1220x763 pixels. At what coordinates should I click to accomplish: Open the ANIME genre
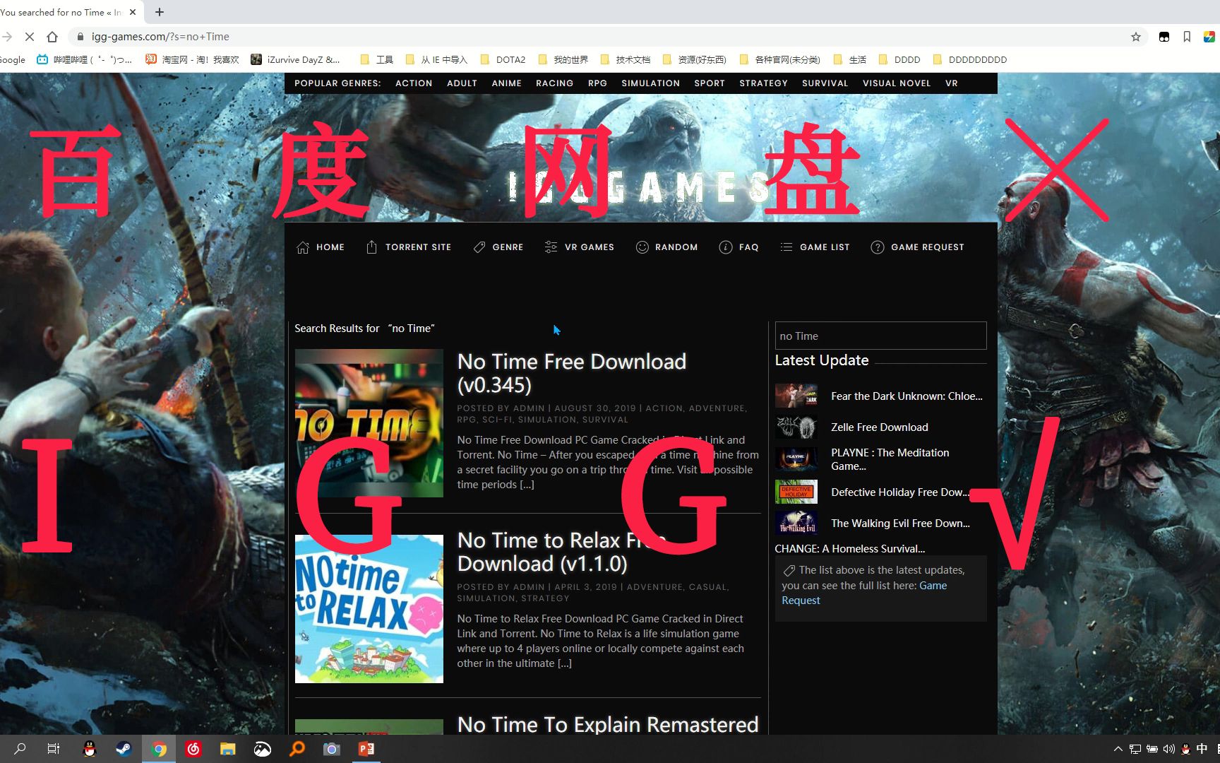[506, 83]
